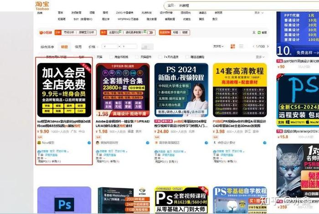Click the green icon in the plugin bar
This screenshot has height=214, width=319.
click(259, 32)
